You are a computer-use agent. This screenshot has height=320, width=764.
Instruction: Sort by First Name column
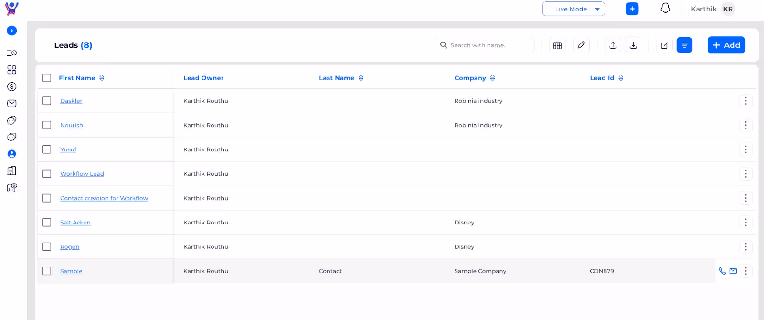click(x=102, y=78)
